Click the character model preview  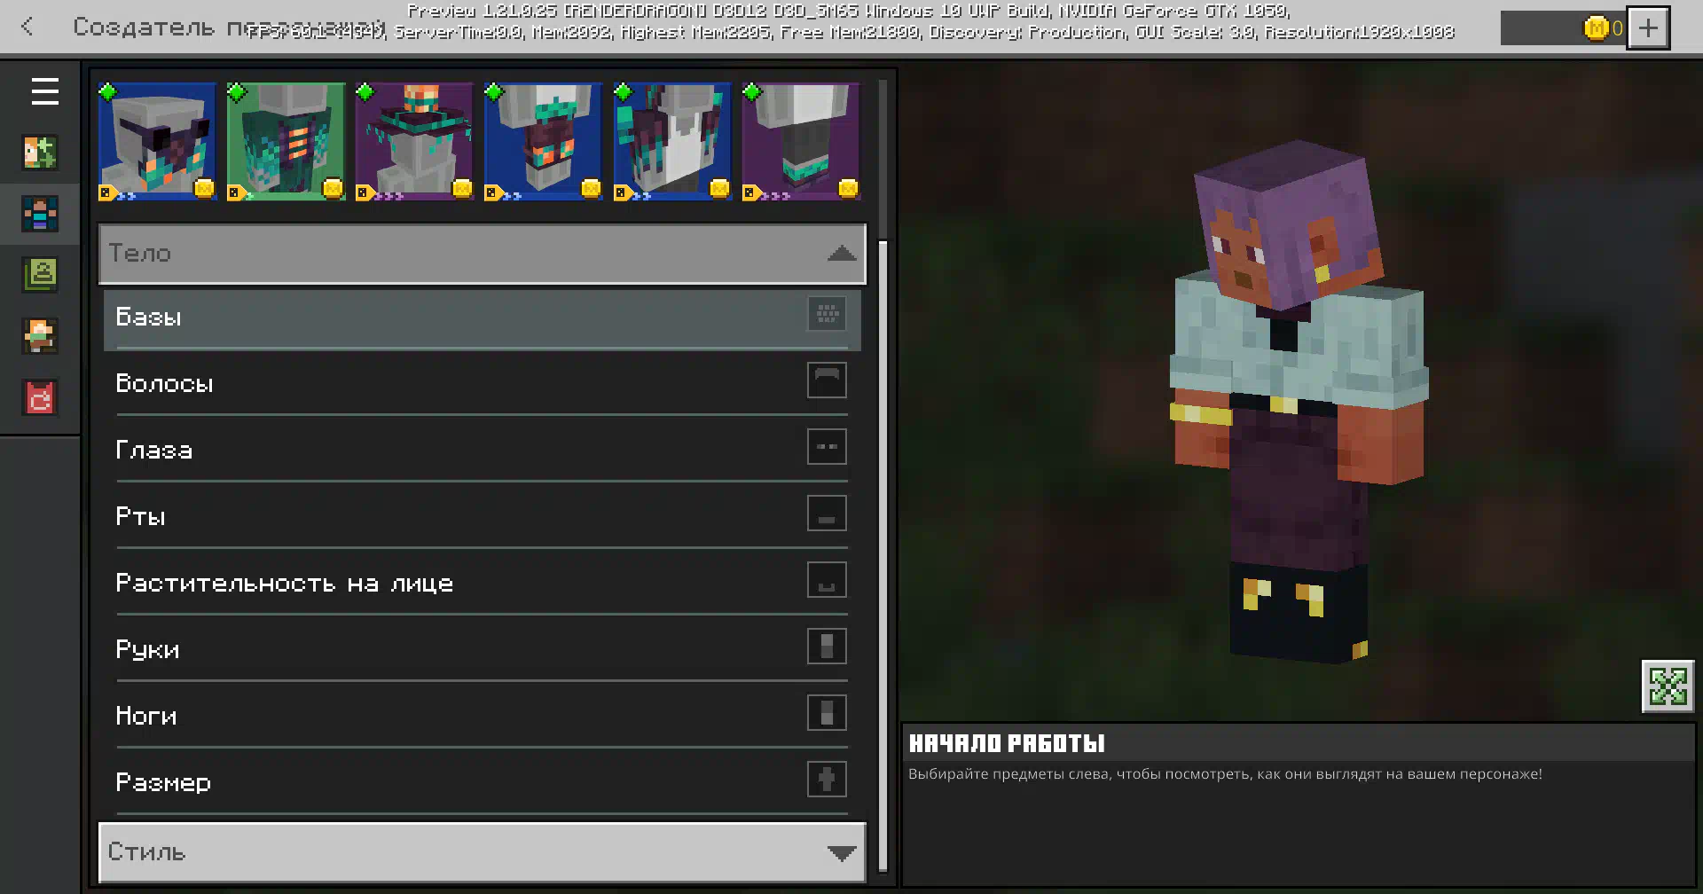pos(1299,401)
